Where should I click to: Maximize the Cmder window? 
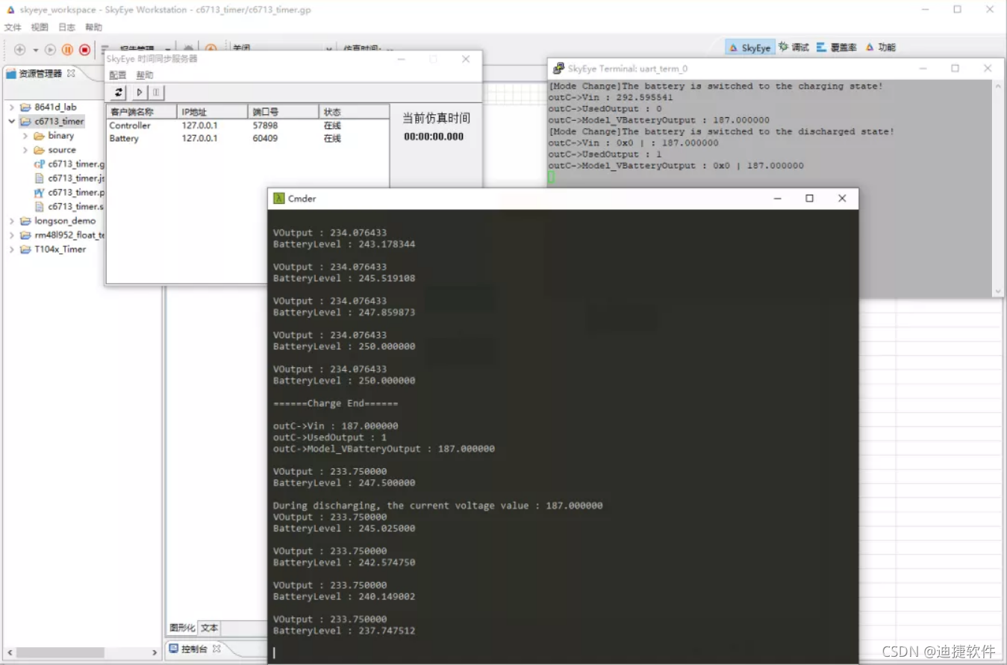[x=809, y=199]
